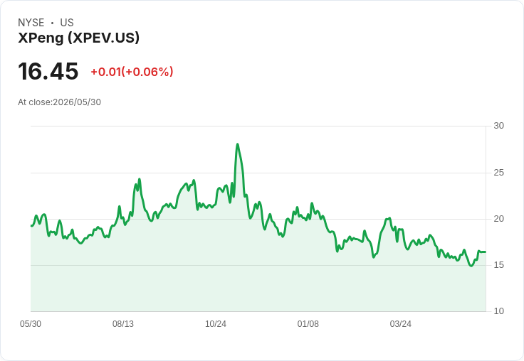Select the 16.45 current price
The height and width of the screenshot is (361, 524).
pos(48,71)
